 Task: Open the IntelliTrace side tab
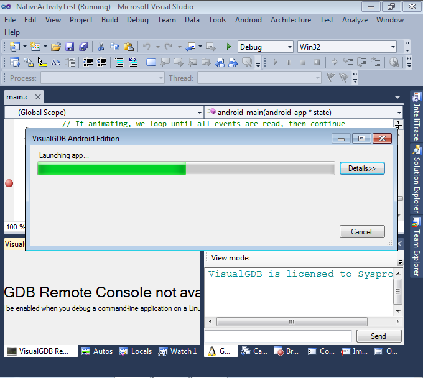417,116
